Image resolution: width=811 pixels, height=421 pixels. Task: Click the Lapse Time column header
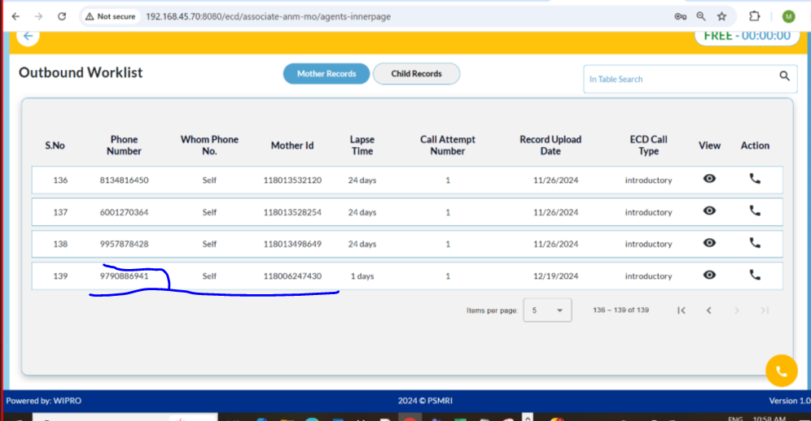(x=362, y=145)
